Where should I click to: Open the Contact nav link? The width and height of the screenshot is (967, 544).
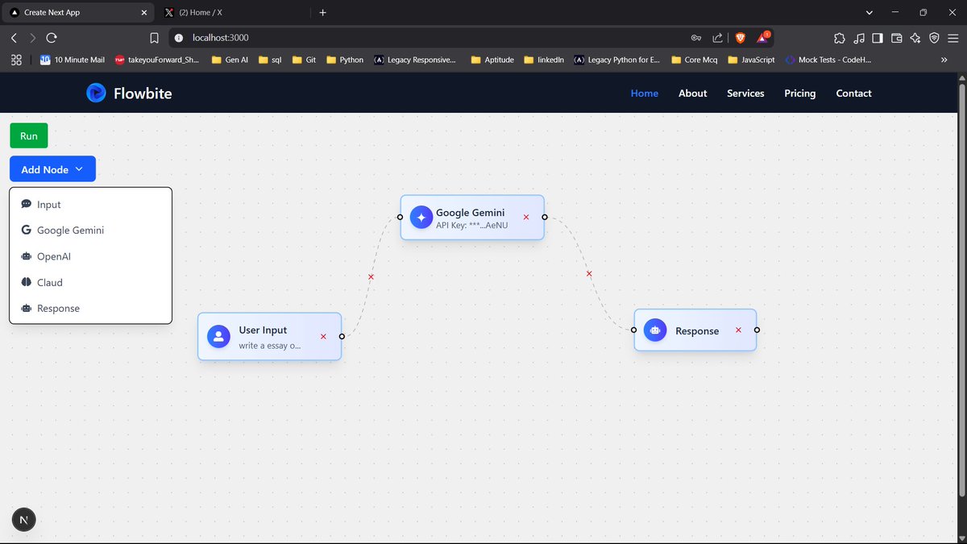(853, 93)
